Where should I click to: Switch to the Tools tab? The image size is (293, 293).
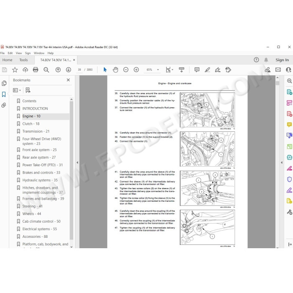click(x=23, y=60)
